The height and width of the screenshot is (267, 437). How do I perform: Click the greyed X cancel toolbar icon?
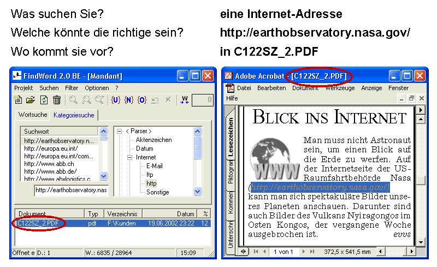tap(168, 99)
